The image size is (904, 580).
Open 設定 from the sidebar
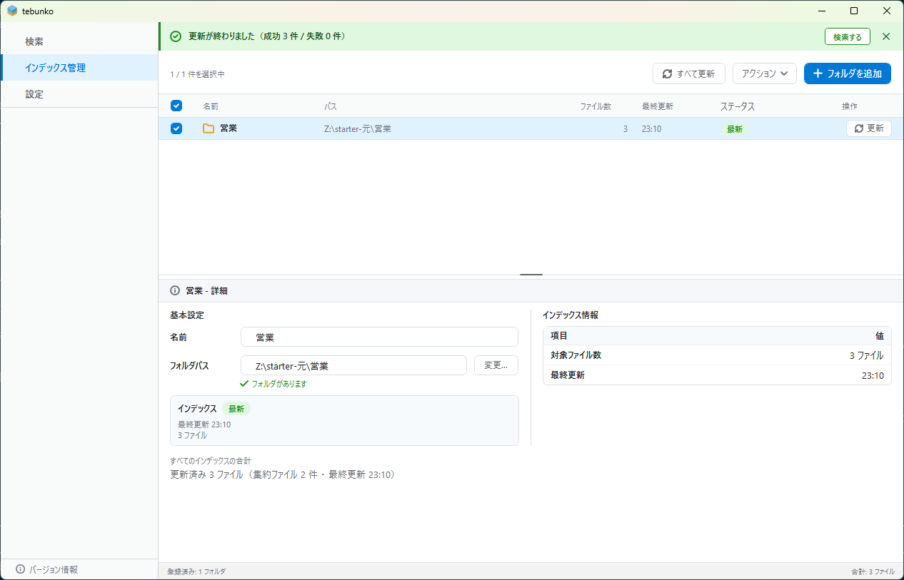[79, 94]
